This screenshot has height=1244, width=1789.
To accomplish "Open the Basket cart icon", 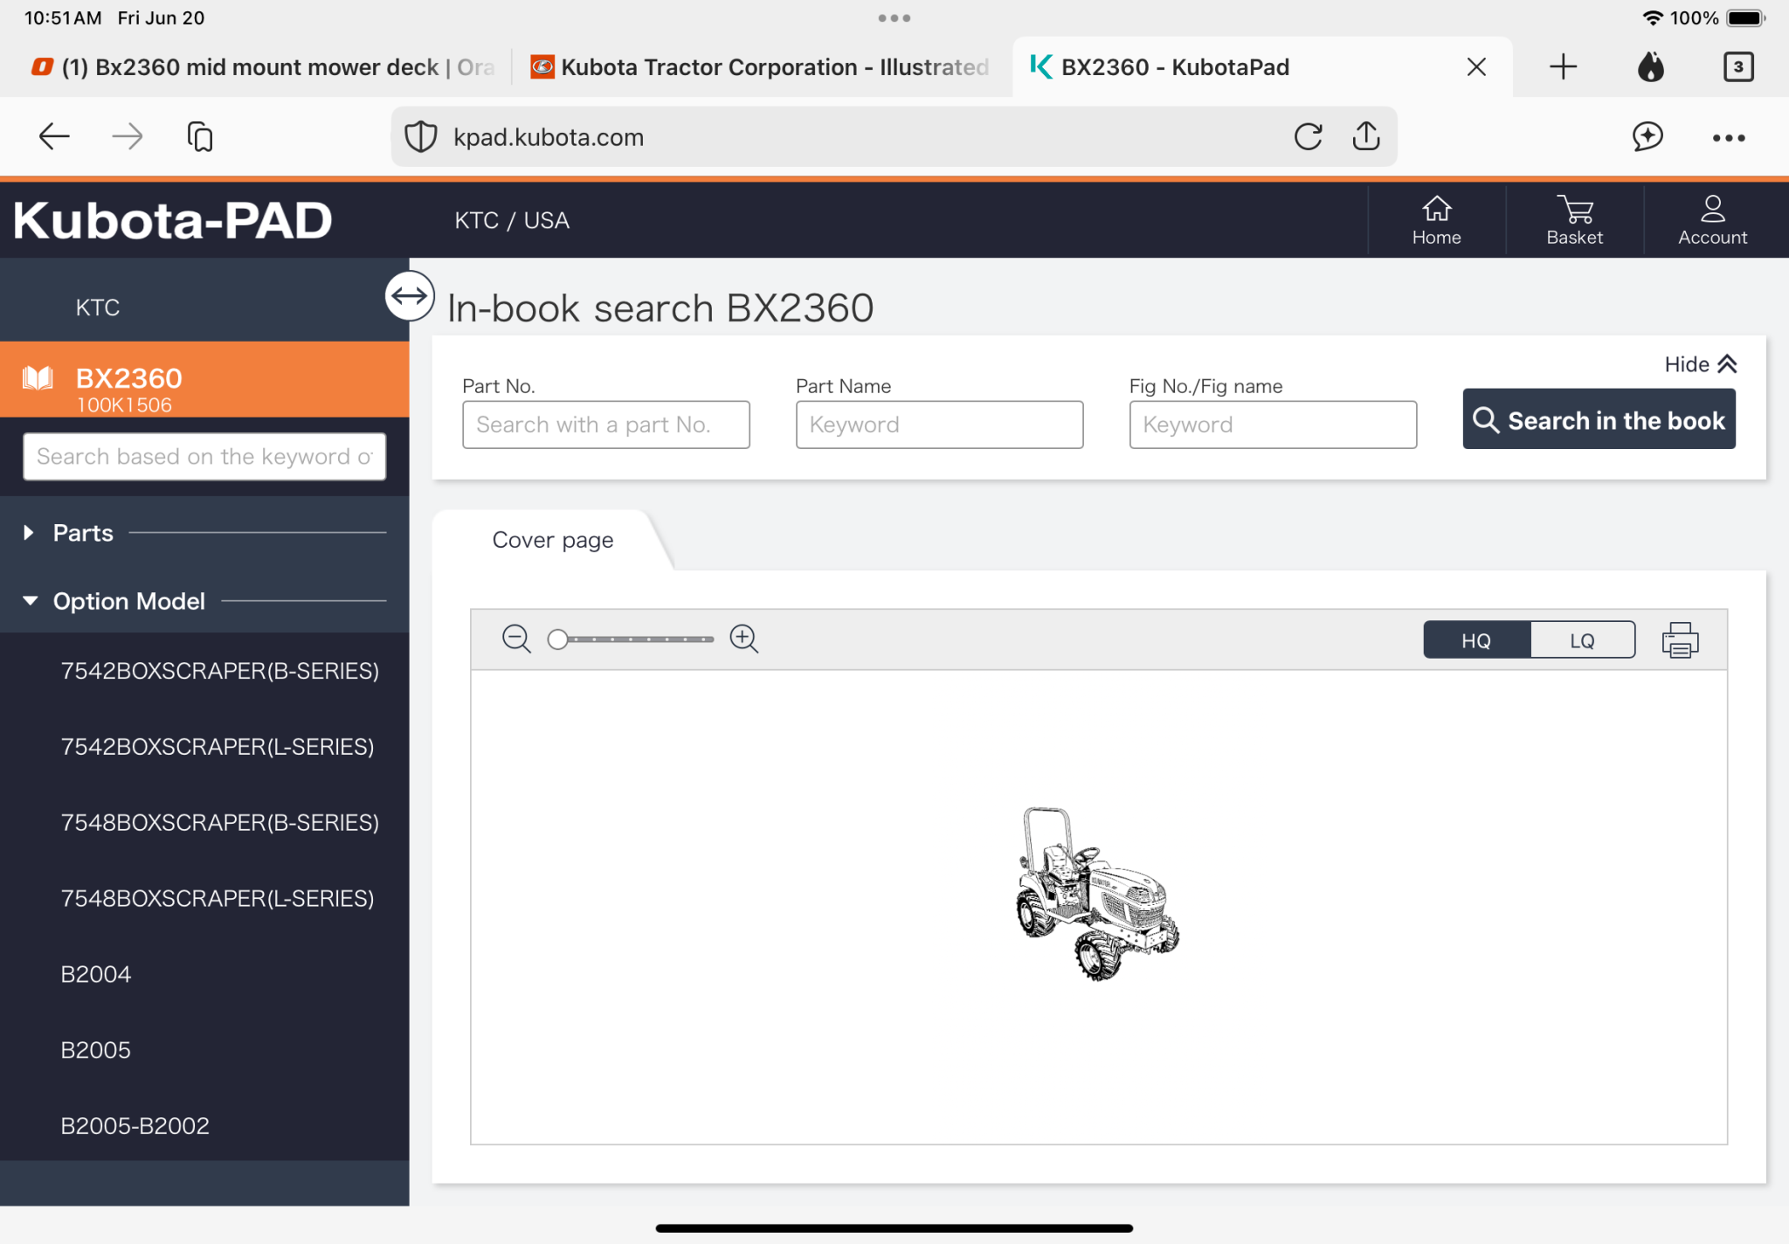I will coord(1574,220).
